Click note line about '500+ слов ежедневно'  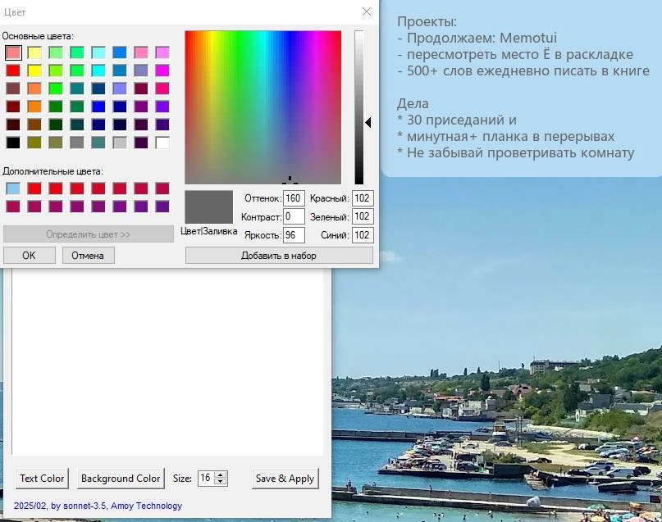coord(523,70)
